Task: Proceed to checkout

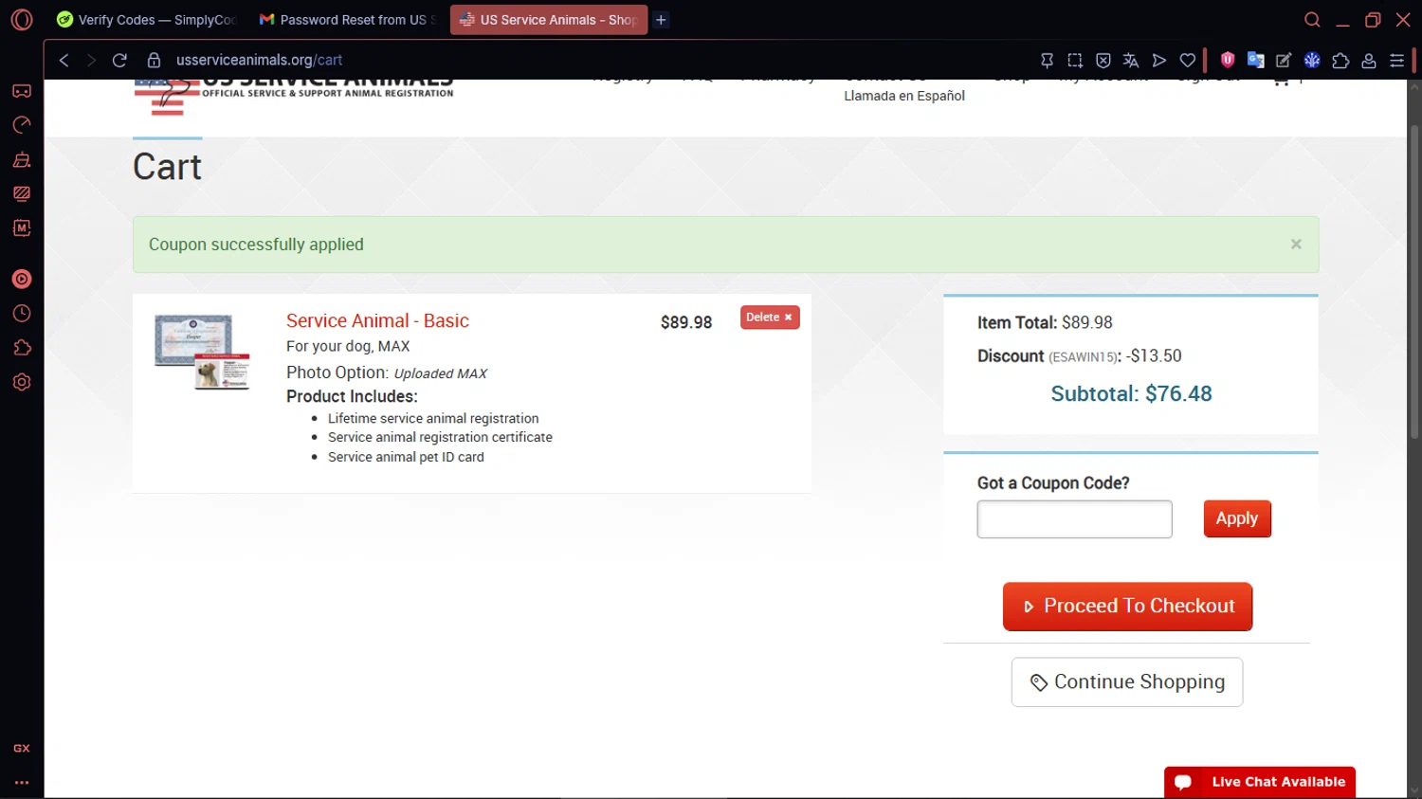Action: coord(1127,607)
